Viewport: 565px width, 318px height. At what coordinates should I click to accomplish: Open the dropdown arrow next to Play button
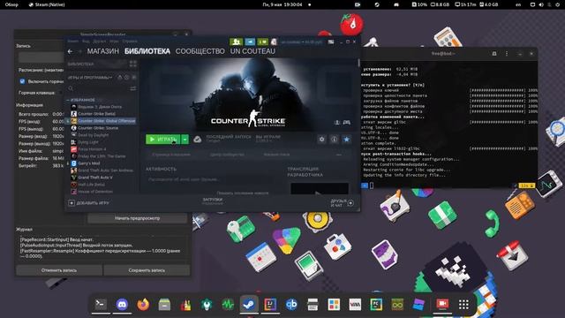(185, 140)
